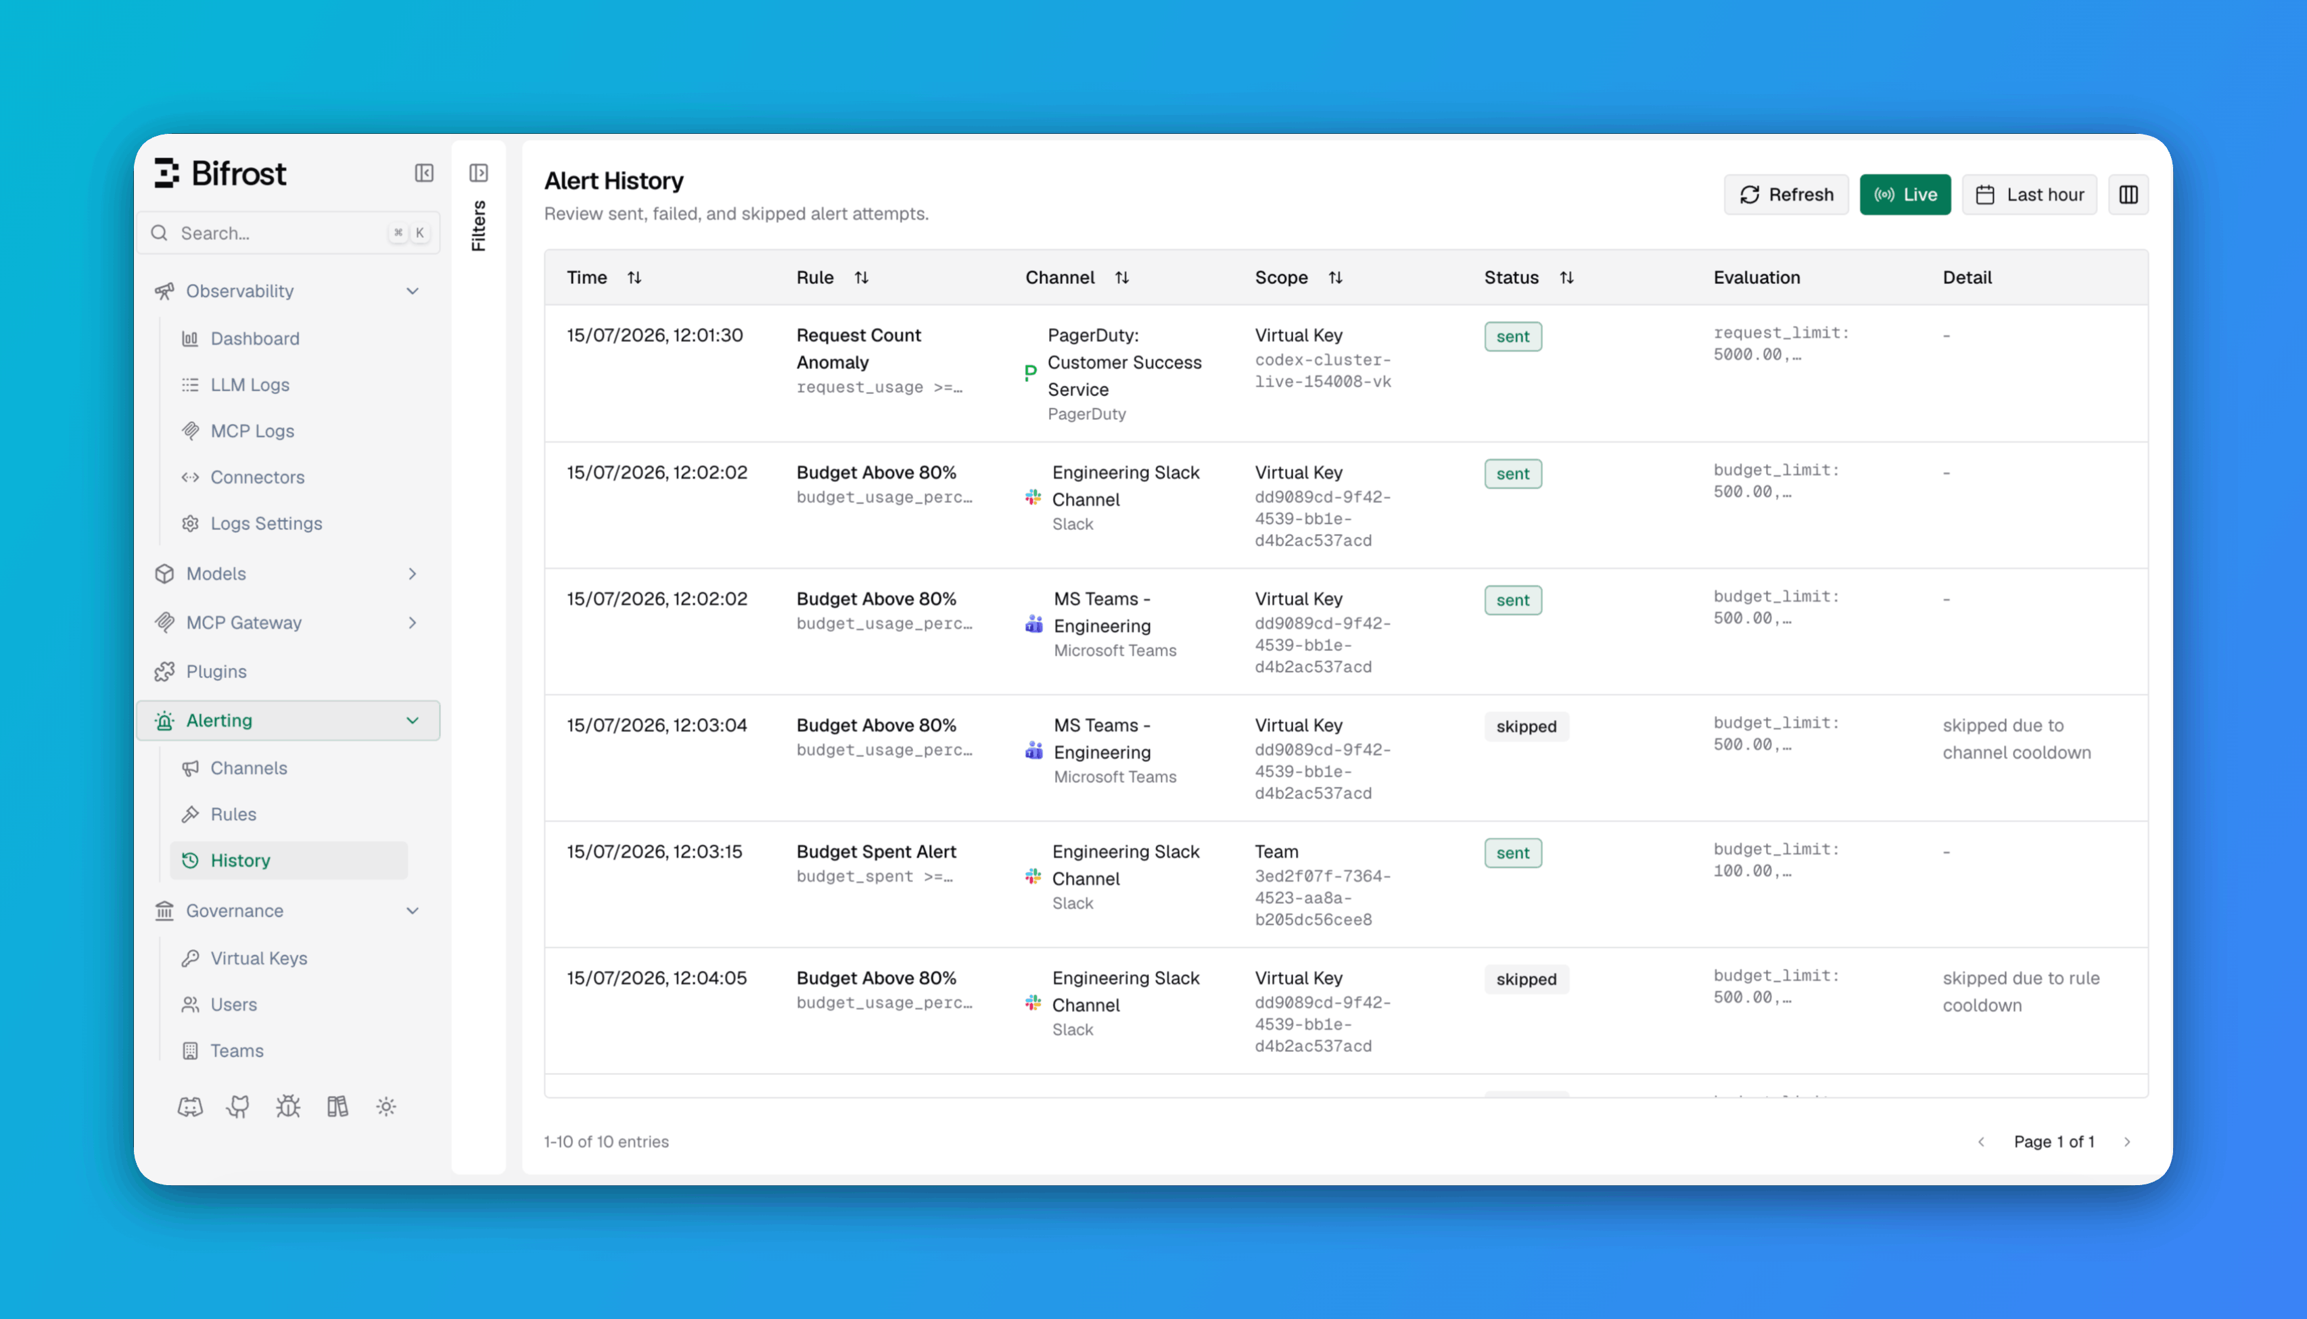Go to the previous page arrow
Screen dimensions: 2307x1319
(1982, 1141)
